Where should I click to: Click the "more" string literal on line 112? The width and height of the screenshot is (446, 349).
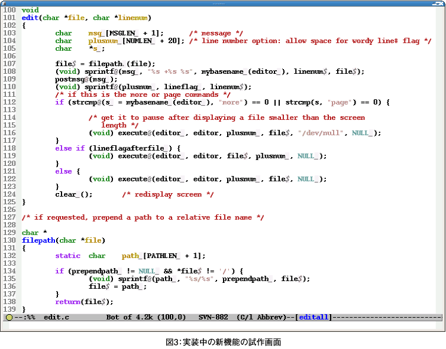pyautogui.click(x=232, y=102)
